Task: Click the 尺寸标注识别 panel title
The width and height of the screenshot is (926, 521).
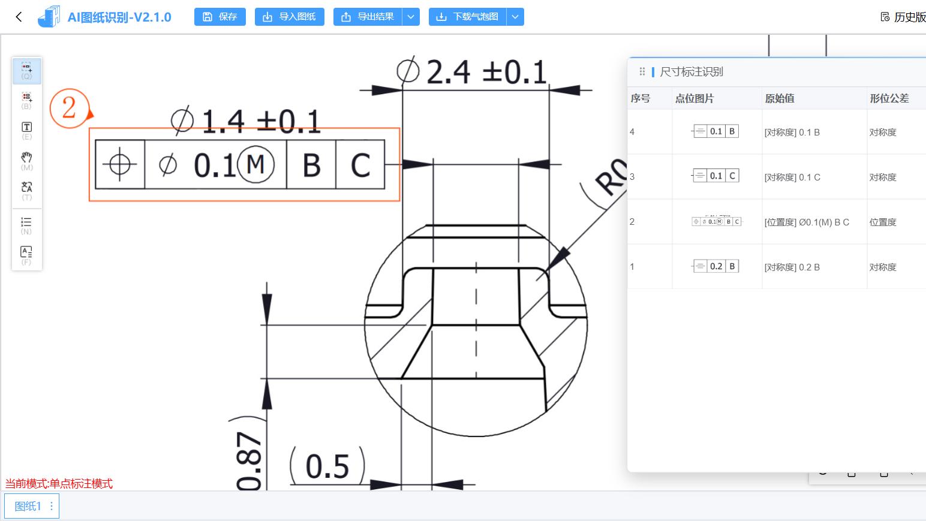Action: coord(692,72)
